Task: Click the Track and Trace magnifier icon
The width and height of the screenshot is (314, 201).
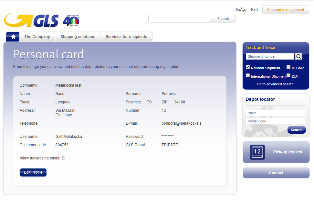Action: tap(298, 56)
